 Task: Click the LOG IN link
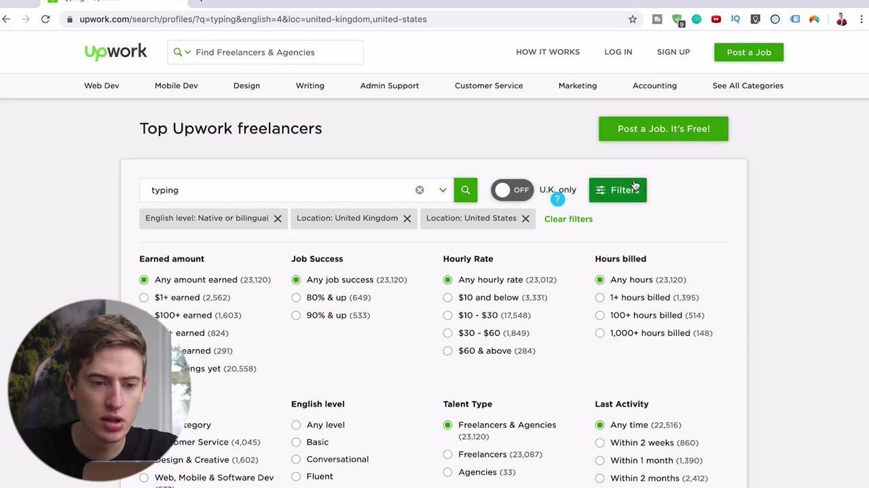pos(618,52)
